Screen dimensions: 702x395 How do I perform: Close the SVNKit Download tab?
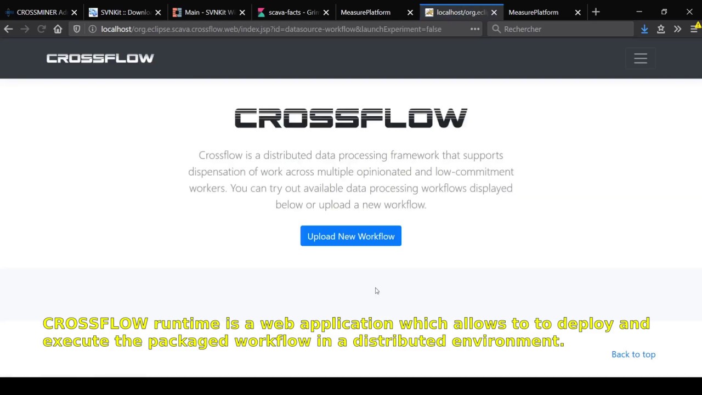(158, 12)
